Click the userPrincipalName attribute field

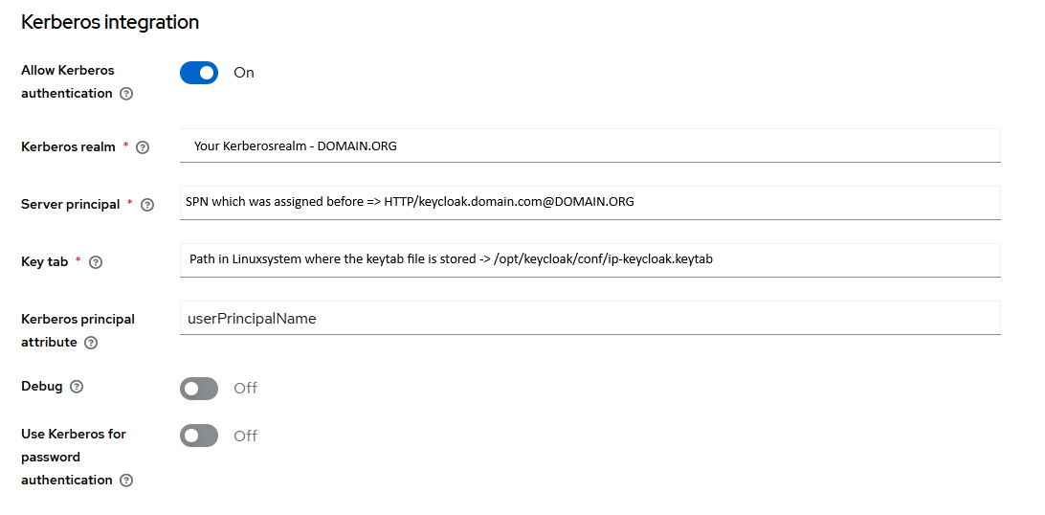coord(589,319)
